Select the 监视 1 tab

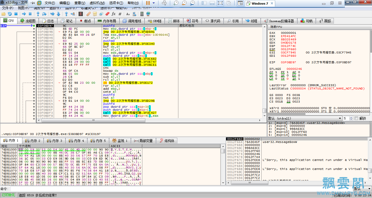pos(120,141)
